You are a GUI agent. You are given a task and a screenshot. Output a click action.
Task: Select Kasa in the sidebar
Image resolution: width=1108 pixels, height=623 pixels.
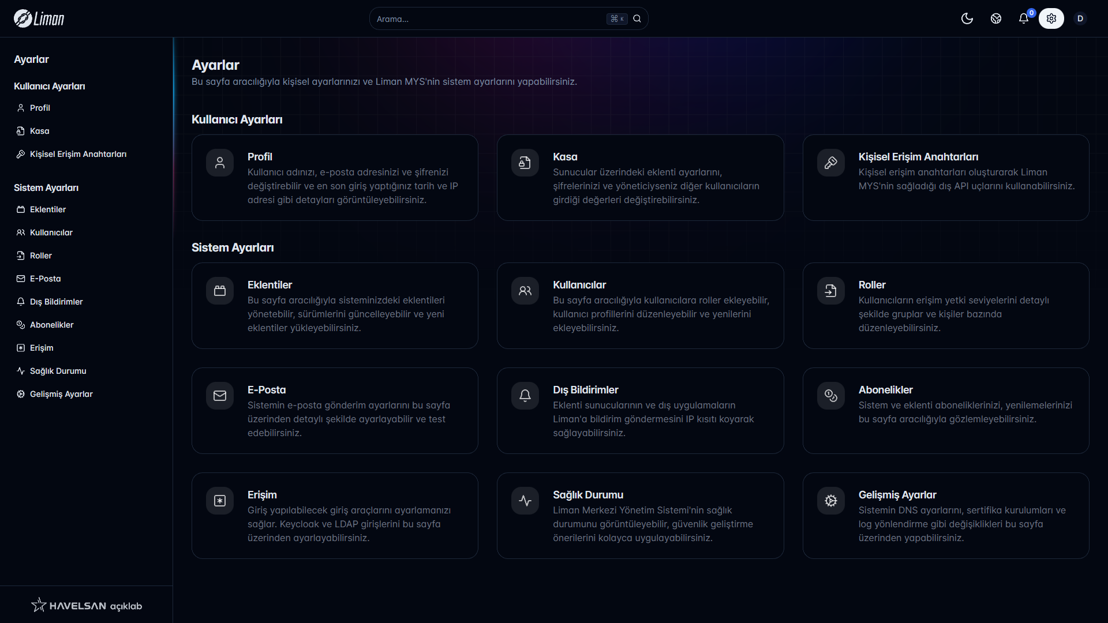click(39, 131)
